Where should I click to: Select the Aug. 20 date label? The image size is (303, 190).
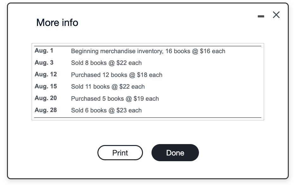click(x=46, y=98)
